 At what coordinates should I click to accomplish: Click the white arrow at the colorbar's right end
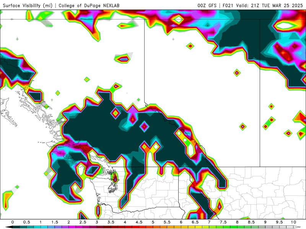[297, 227]
